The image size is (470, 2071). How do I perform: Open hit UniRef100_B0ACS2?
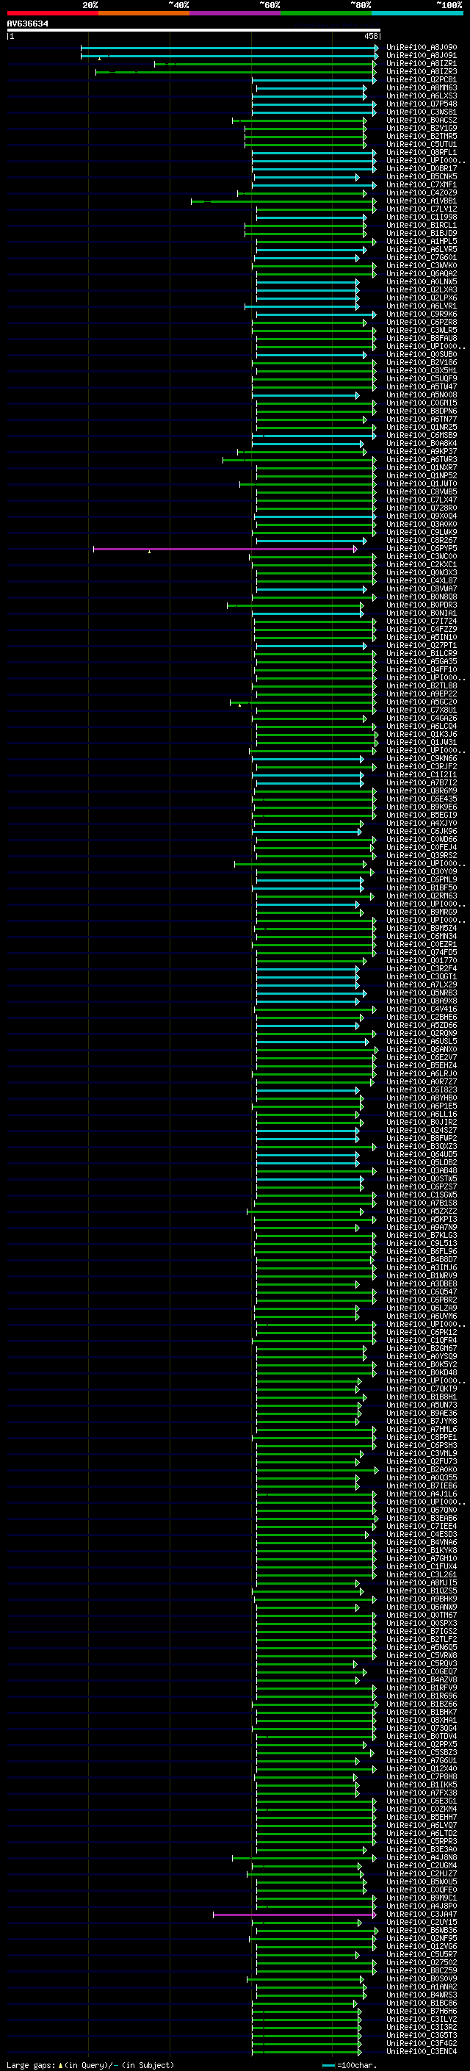click(x=421, y=120)
